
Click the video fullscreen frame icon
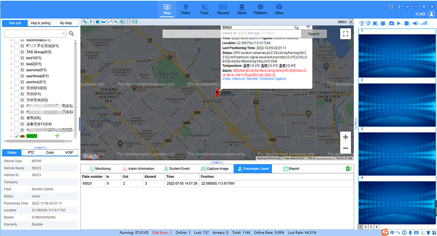tap(375, 23)
